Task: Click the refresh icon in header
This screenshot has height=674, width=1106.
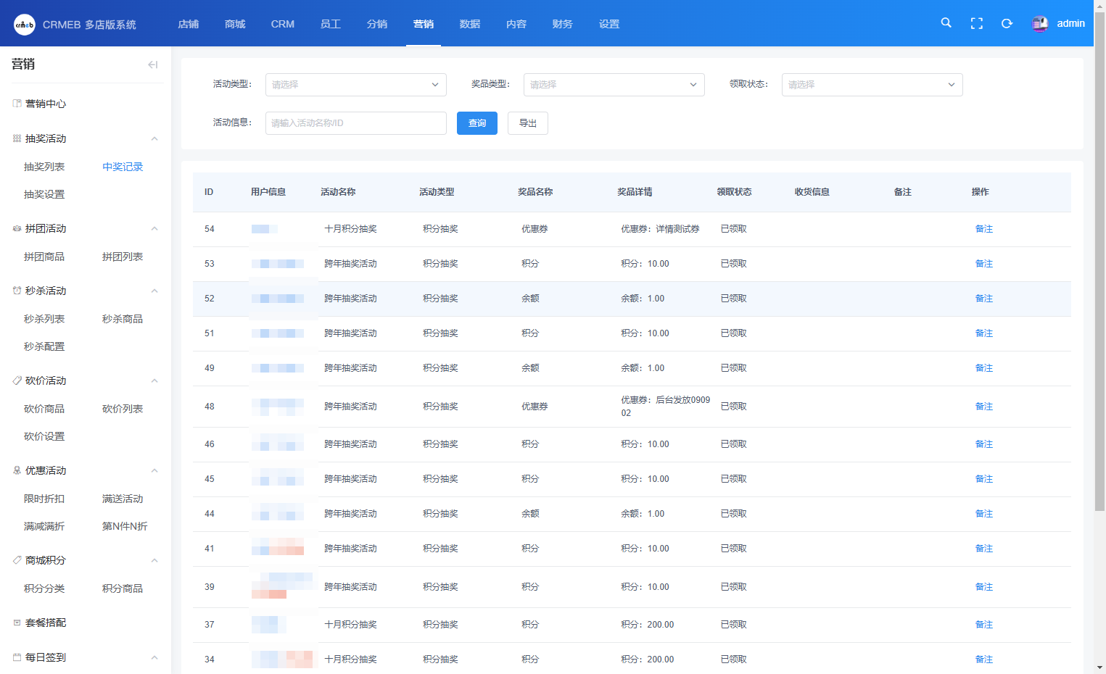Action: coord(1007,24)
